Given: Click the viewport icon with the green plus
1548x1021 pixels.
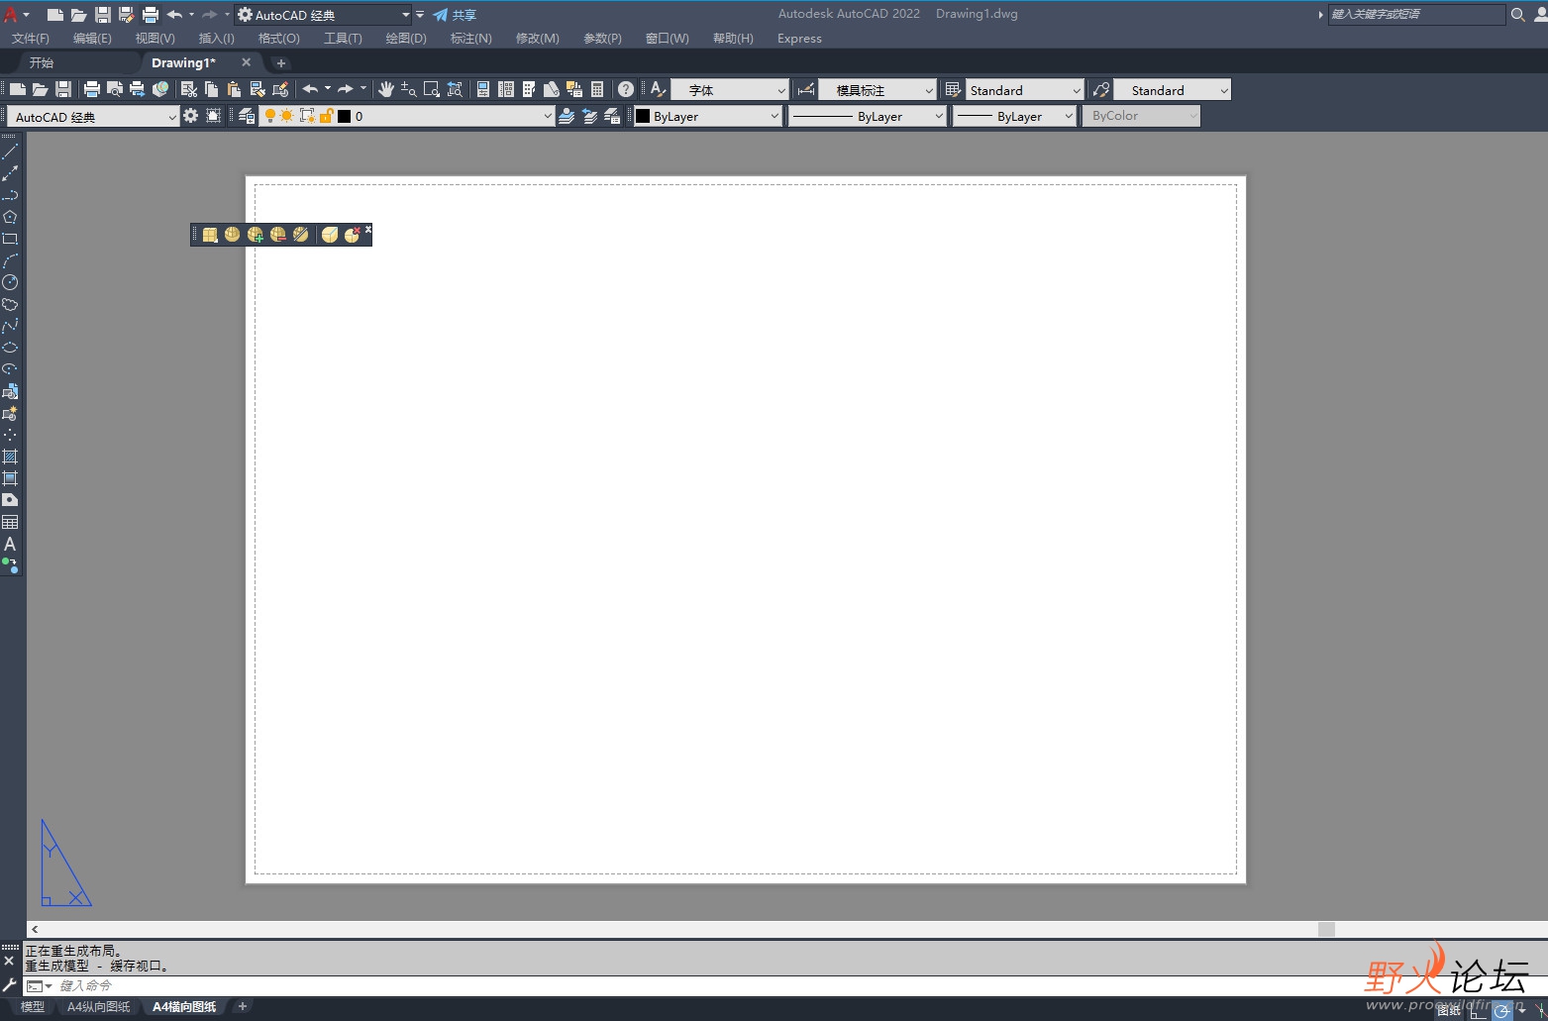Looking at the screenshot, I should click(256, 235).
